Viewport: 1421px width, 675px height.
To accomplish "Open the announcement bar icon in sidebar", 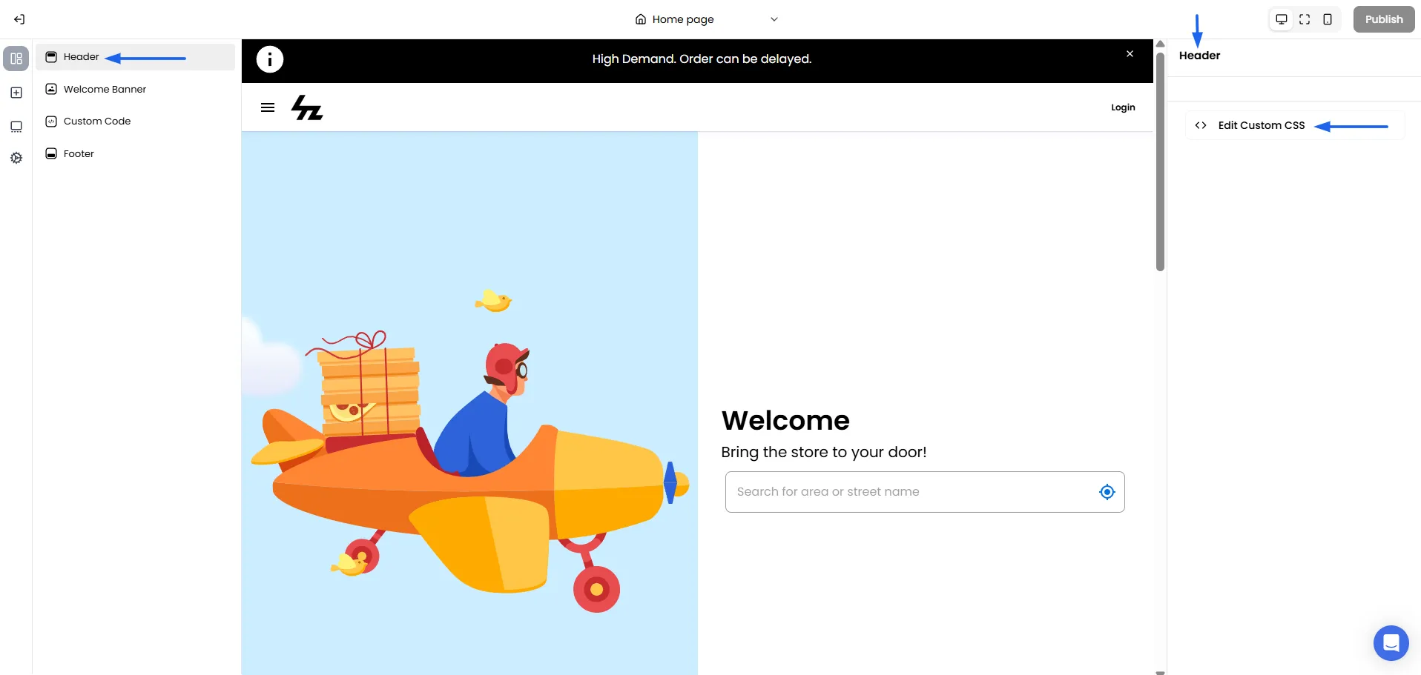I will [x=16, y=127].
